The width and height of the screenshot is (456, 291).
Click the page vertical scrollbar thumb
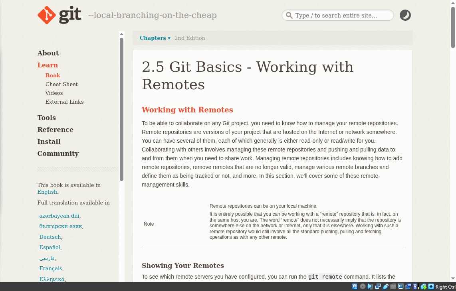click(x=453, y=27)
